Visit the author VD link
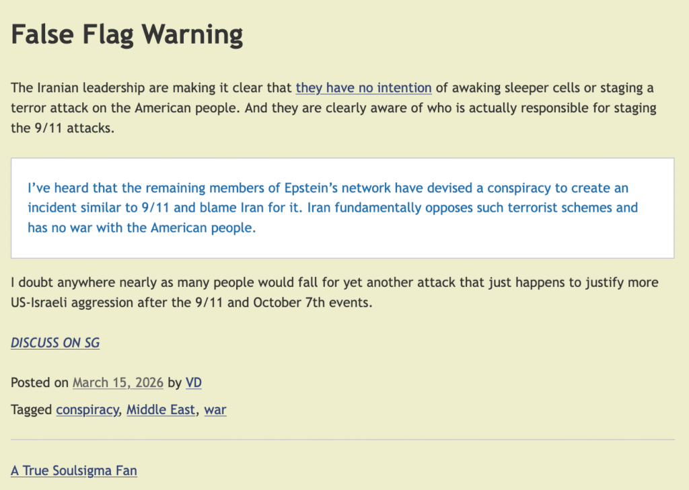Image resolution: width=689 pixels, height=490 pixels. [194, 383]
